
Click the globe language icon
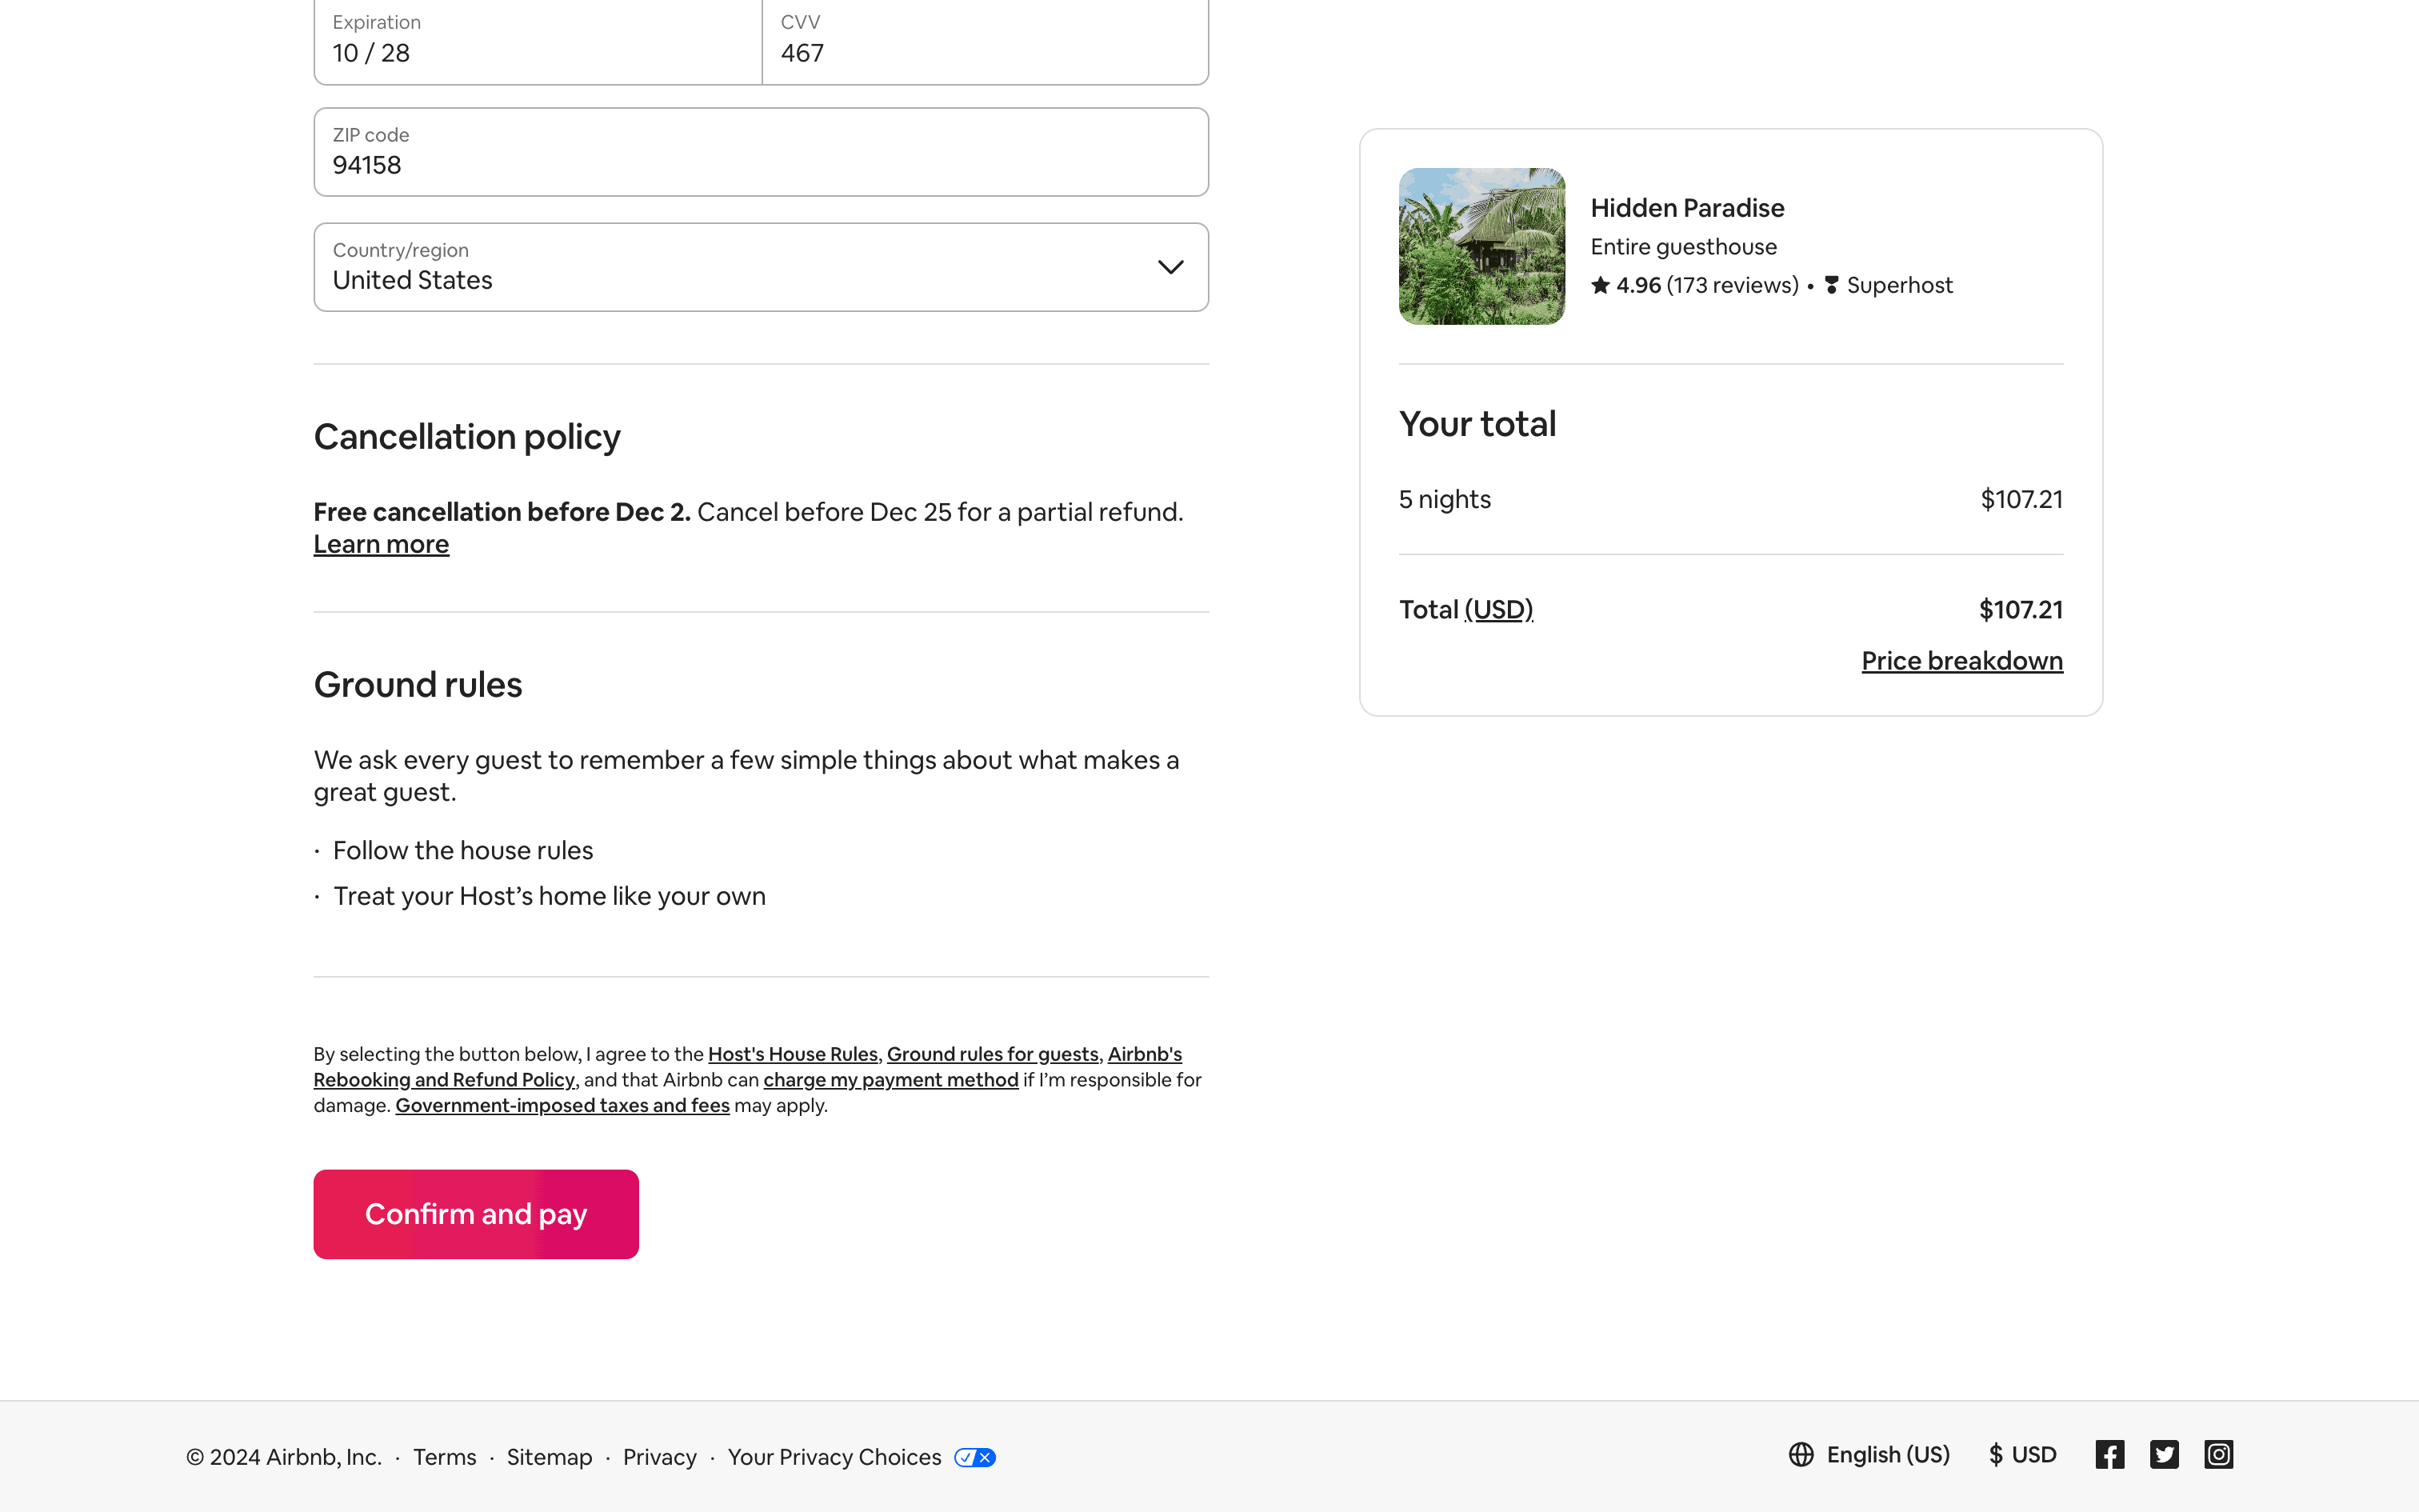tap(1801, 1455)
